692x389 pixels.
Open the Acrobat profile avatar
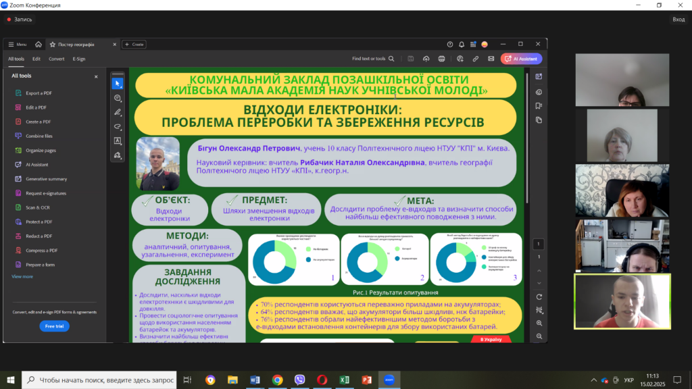pos(485,45)
